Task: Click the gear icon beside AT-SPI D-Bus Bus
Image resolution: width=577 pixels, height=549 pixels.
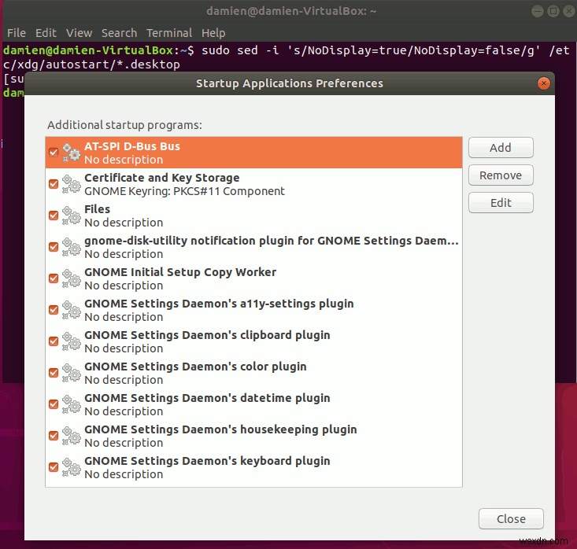Action: click(71, 153)
